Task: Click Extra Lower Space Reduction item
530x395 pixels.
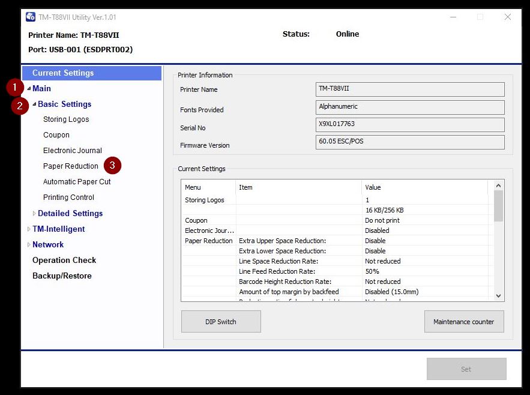Action: click(282, 251)
